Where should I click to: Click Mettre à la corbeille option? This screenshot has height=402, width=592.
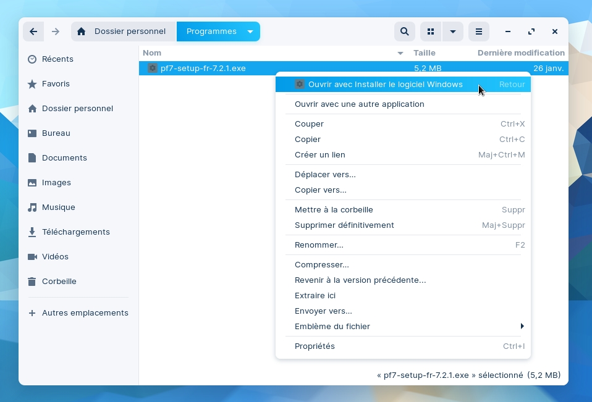[334, 210]
